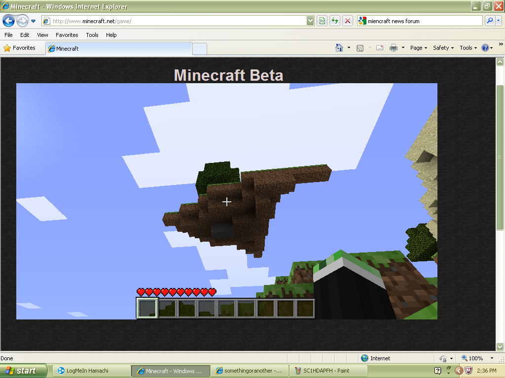Expand the Home button dropdown arrow
This screenshot has height=378, width=505.
349,48
